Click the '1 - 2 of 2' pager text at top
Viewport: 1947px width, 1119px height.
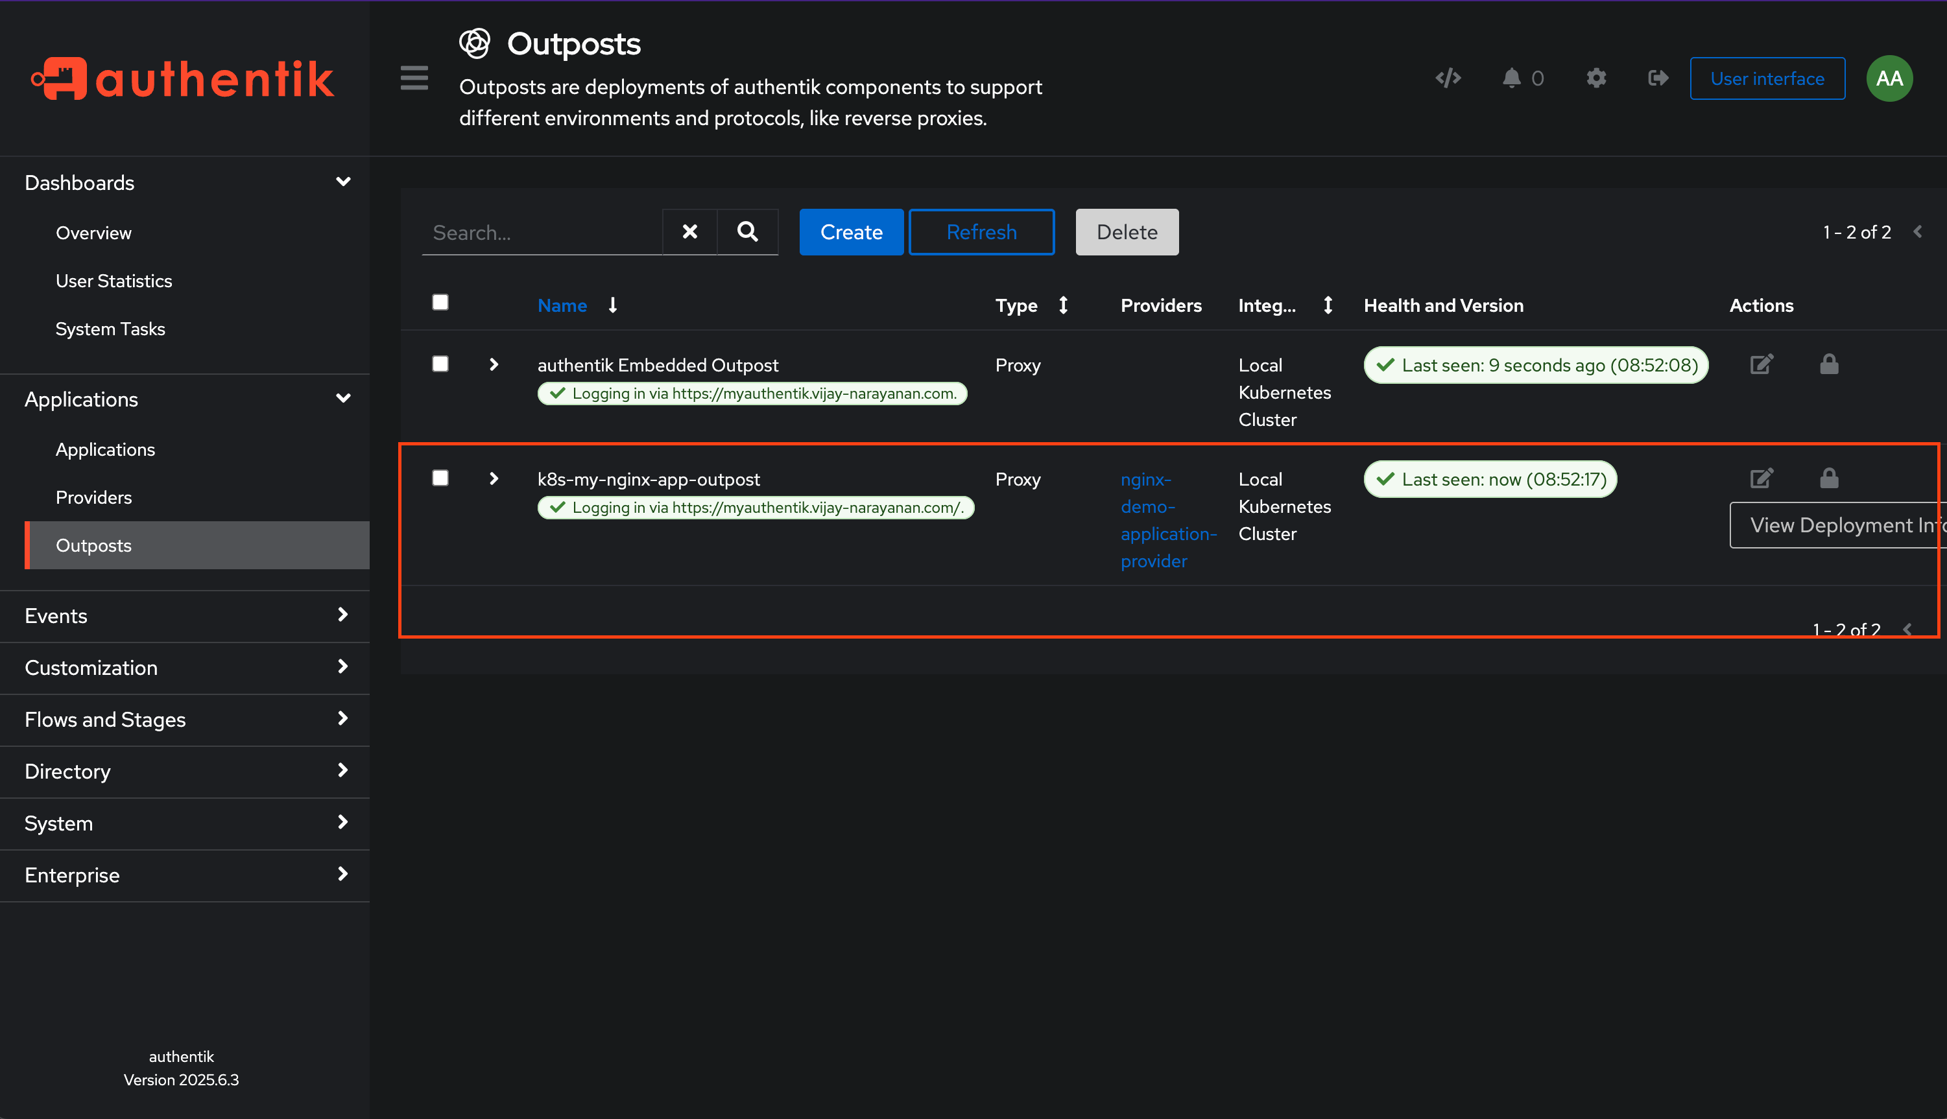tap(1856, 232)
